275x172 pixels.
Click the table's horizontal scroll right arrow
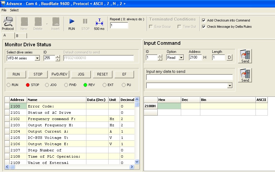[x=132, y=167]
